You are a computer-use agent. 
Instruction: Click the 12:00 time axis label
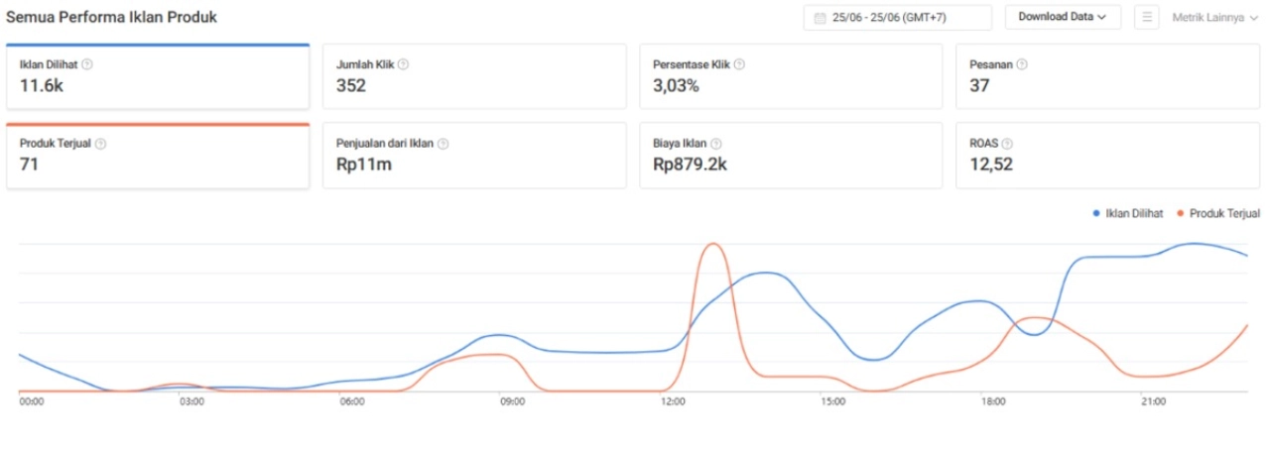pos(673,401)
